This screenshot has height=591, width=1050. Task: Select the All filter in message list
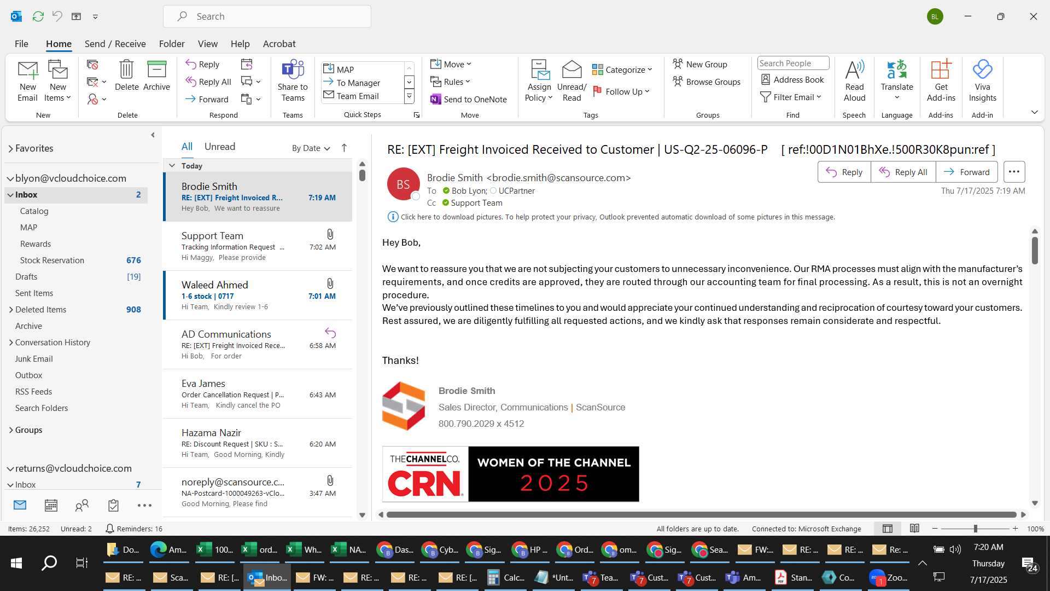187,147
